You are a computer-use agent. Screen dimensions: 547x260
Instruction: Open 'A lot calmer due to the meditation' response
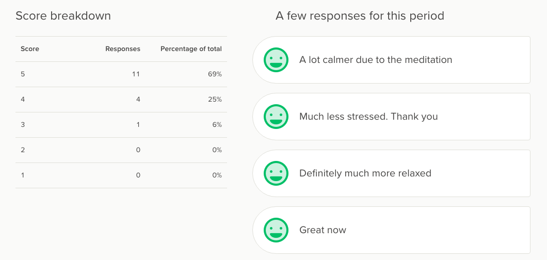click(x=376, y=60)
